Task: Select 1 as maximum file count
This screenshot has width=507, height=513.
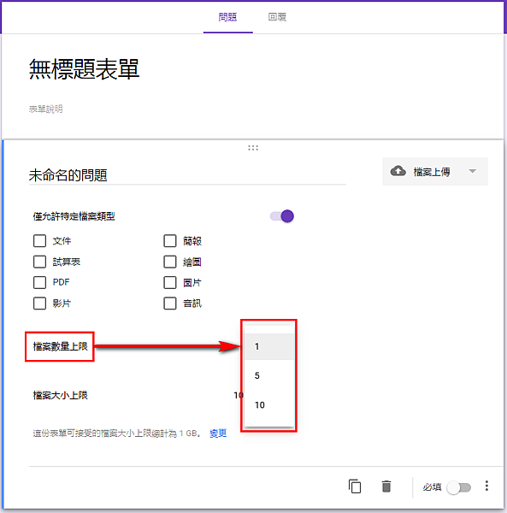Action: (x=269, y=346)
